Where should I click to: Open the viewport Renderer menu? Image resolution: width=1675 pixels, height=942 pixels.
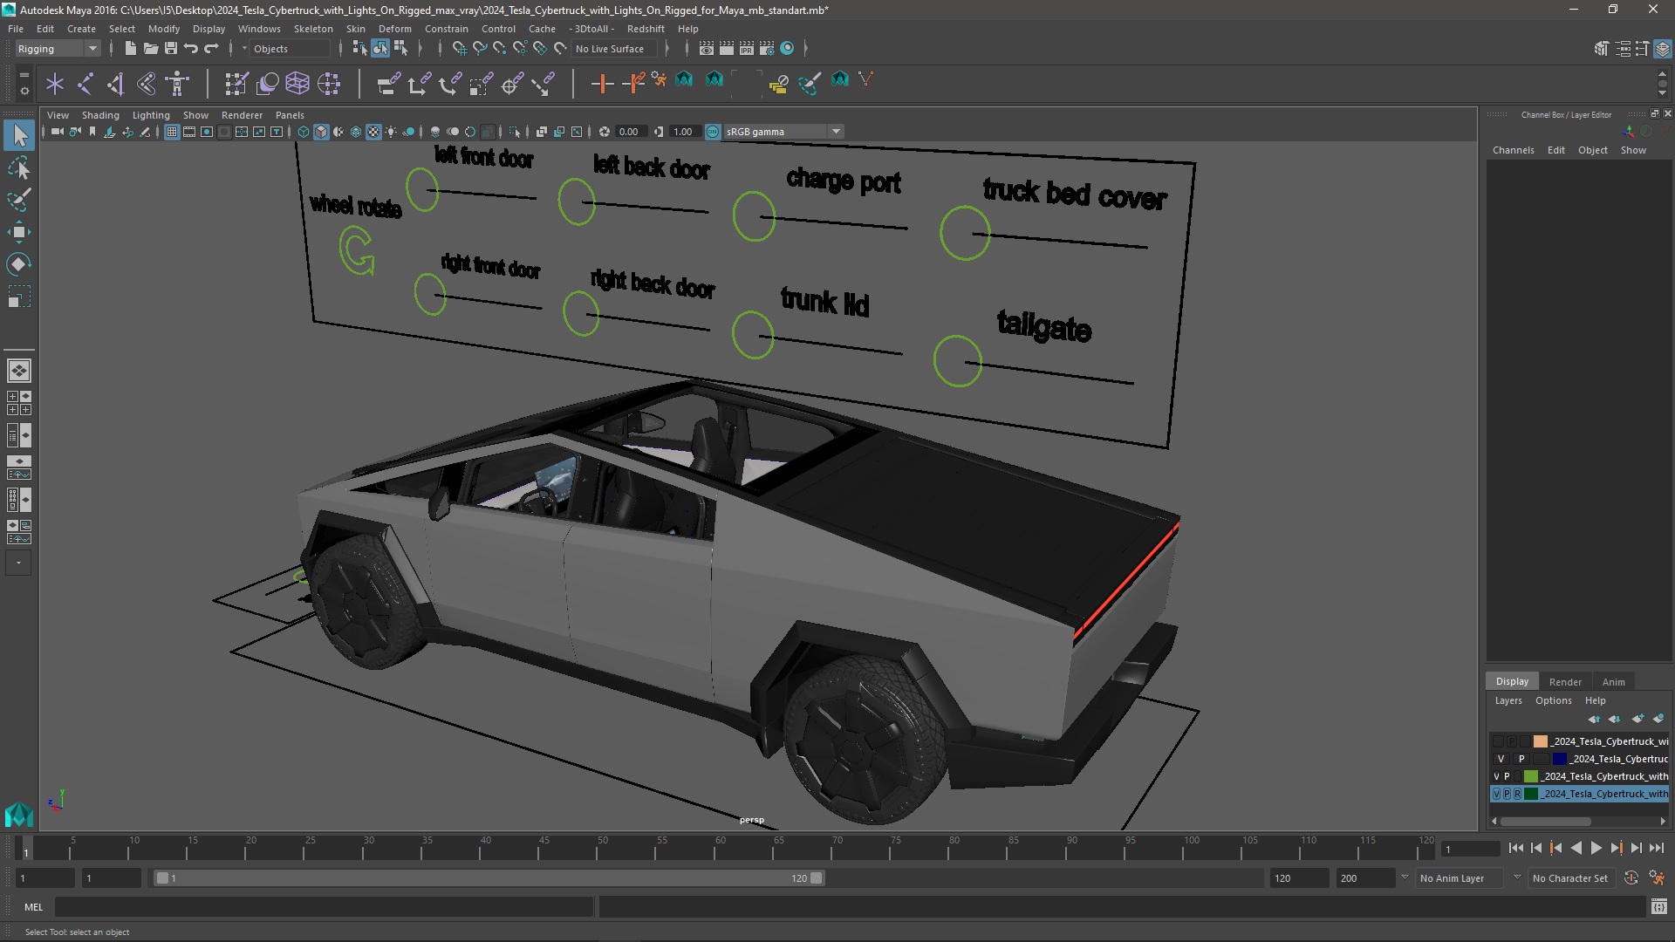coord(242,115)
